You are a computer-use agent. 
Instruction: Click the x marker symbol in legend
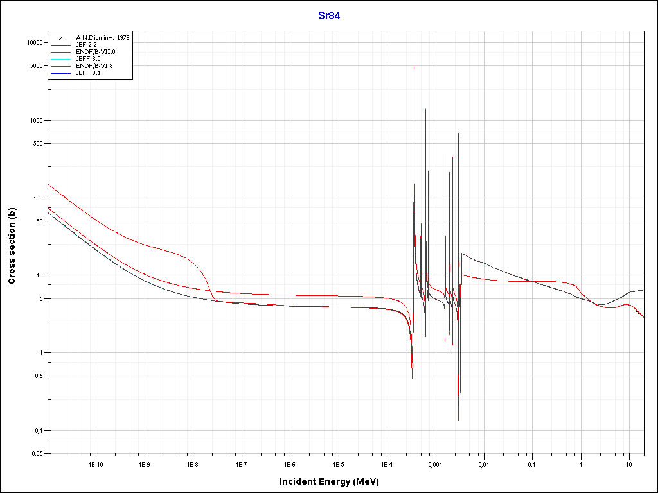[60, 38]
